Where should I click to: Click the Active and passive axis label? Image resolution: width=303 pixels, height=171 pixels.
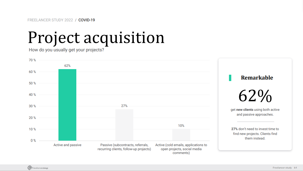coord(67,145)
